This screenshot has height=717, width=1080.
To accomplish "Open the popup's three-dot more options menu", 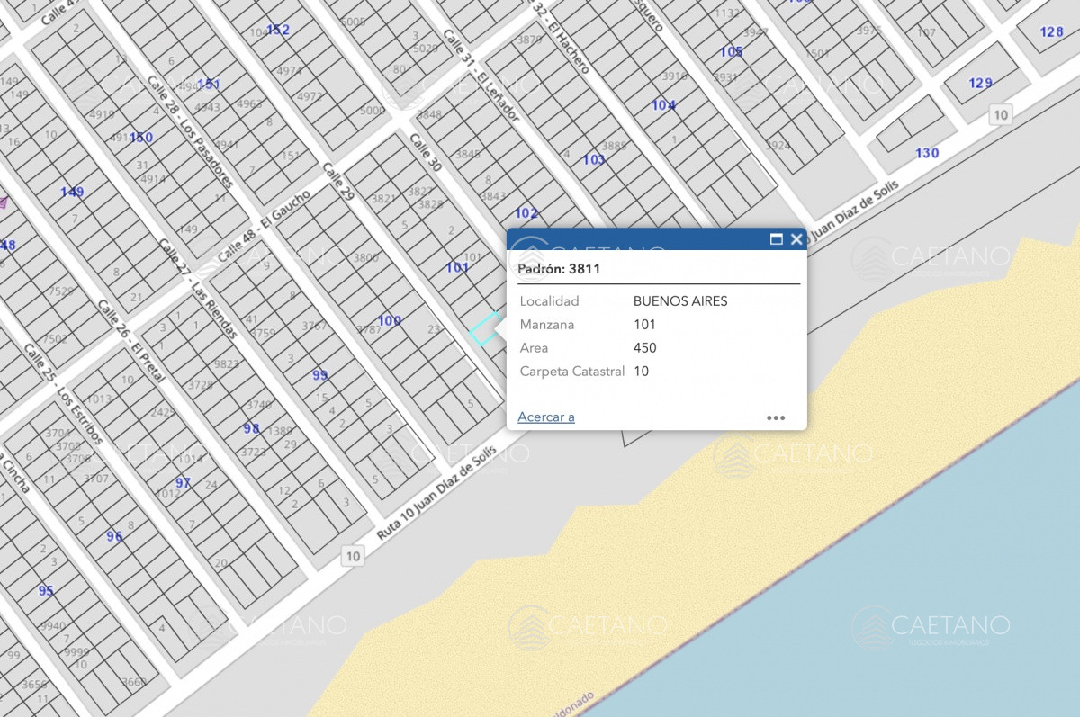I will [776, 417].
